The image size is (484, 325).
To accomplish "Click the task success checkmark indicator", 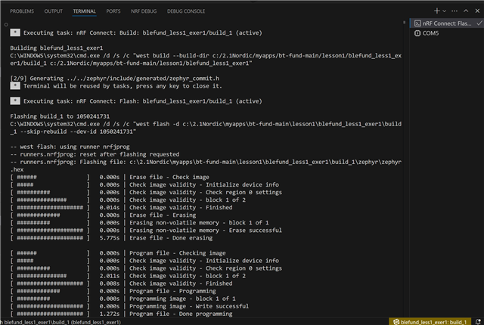I will 479,23.
